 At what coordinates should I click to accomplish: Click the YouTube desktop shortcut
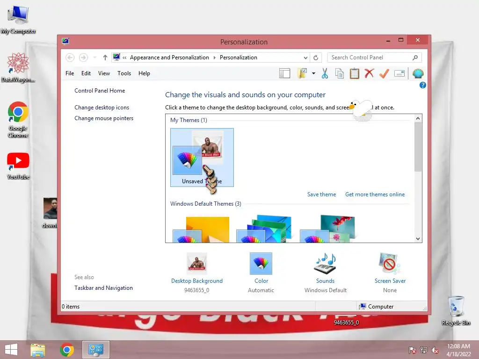[x=18, y=166]
